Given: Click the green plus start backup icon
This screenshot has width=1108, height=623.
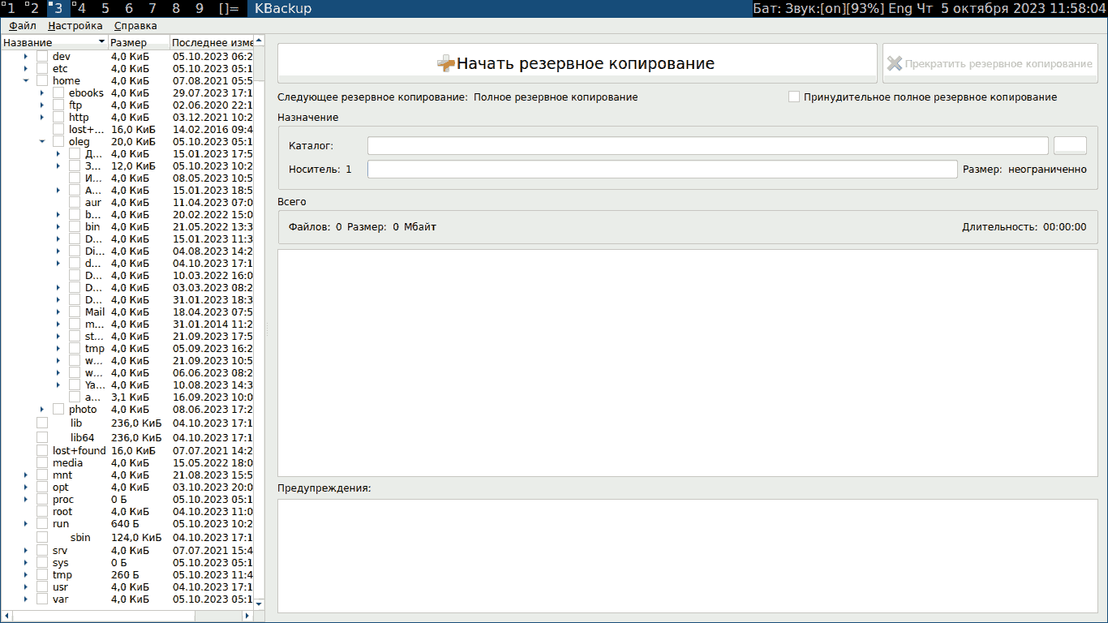Looking at the screenshot, I should [x=447, y=62].
